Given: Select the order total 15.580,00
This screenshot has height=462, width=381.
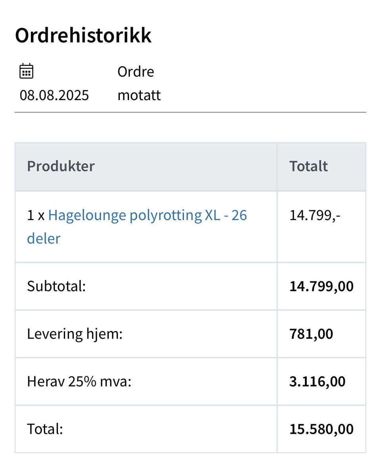Looking at the screenshot, I should click(321, 429).
